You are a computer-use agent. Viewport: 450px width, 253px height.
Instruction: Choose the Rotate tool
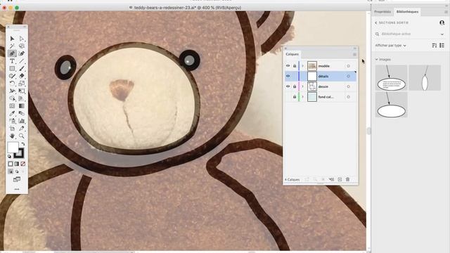pos(12,84)
